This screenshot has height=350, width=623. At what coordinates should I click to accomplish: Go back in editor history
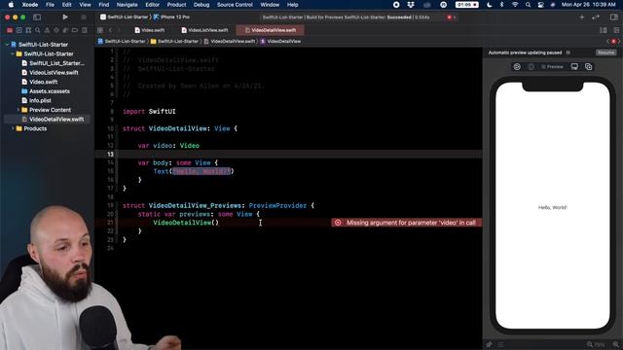110,30
